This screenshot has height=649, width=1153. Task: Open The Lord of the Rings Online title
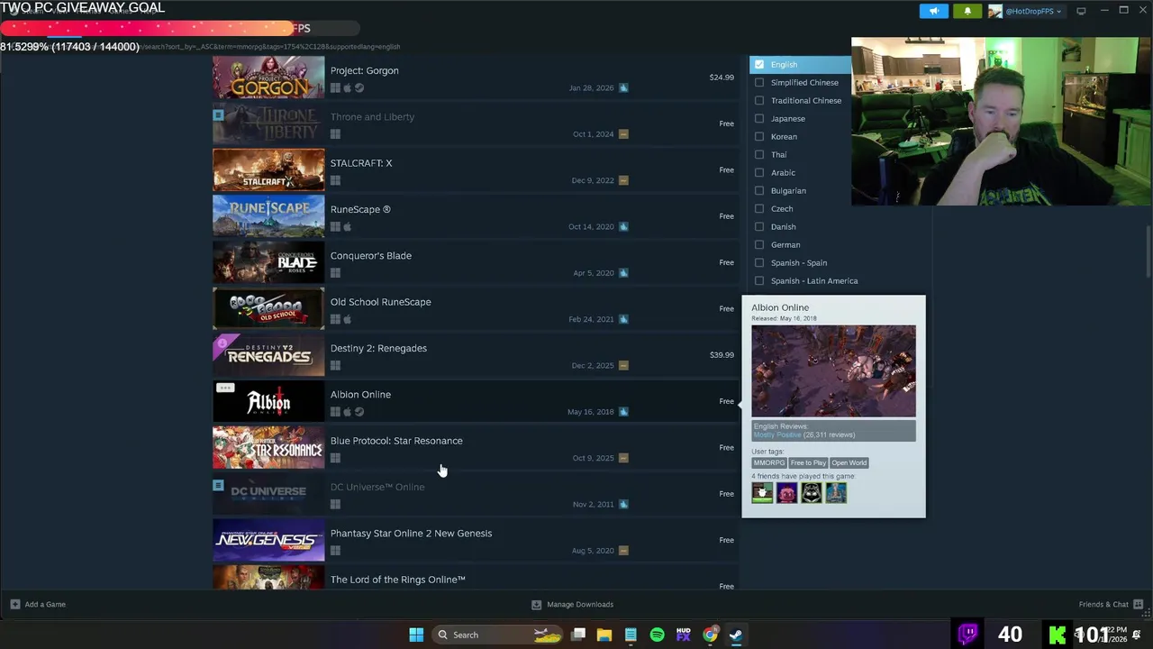coord(397,580)
